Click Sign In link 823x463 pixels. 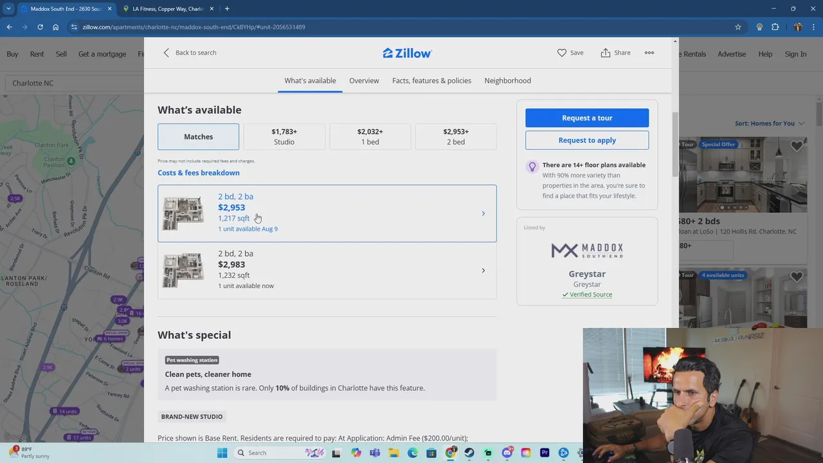coord(795,54)
